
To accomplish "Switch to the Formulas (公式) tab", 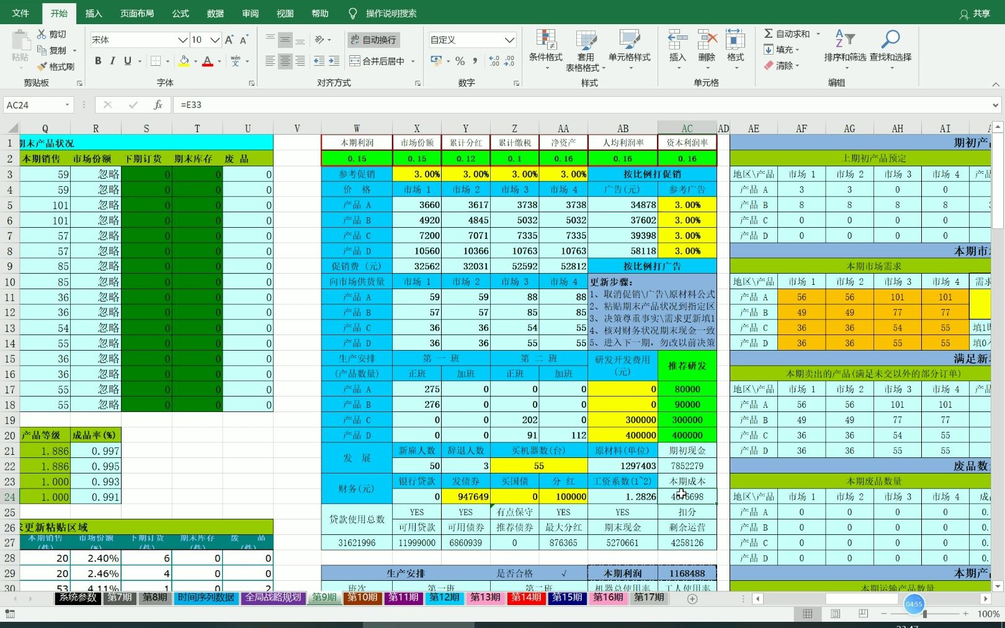I will (x=181, y=13).
